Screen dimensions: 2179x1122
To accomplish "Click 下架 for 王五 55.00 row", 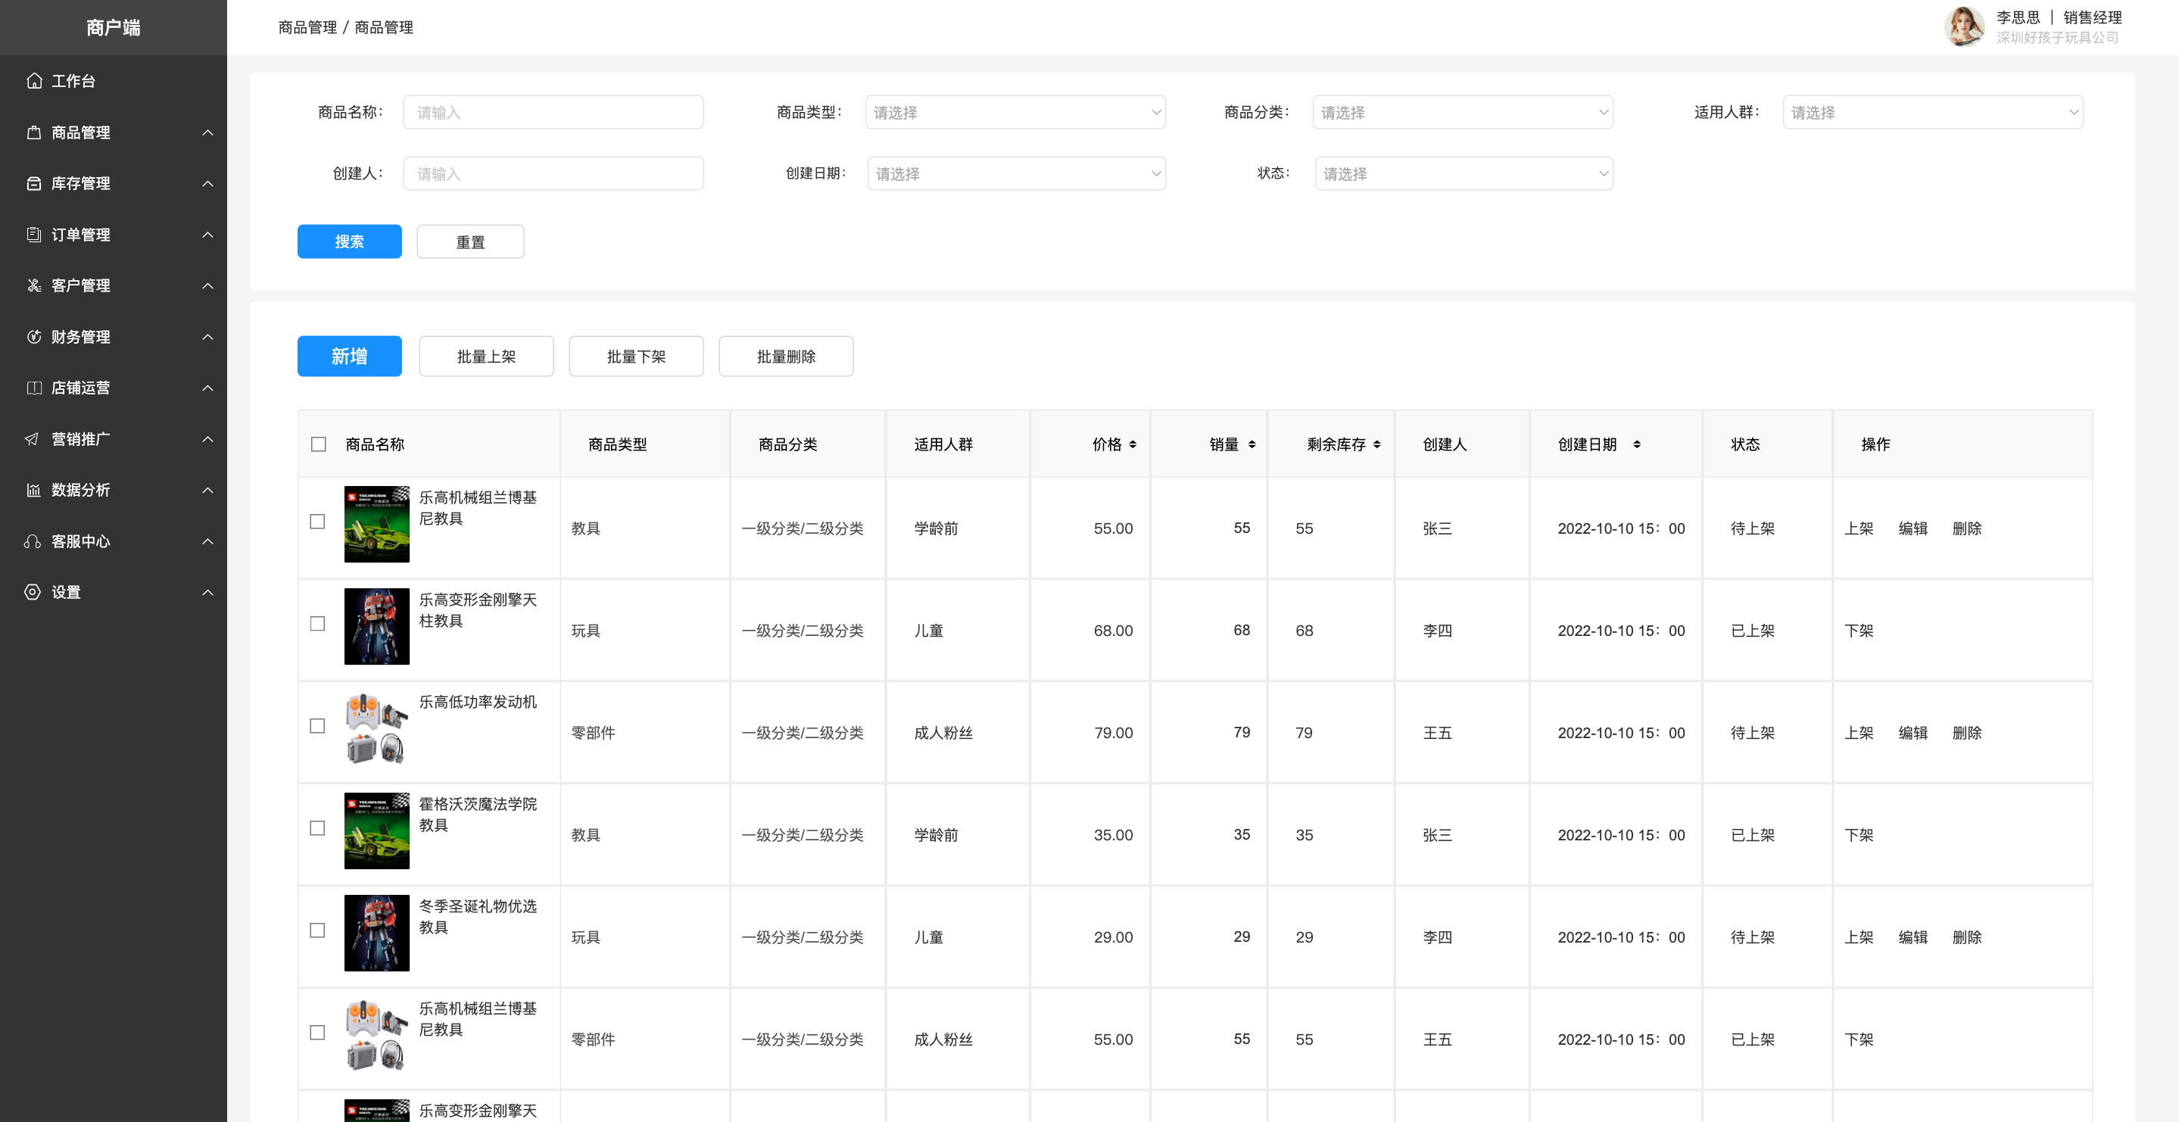I will [x=1859, y=1040].
